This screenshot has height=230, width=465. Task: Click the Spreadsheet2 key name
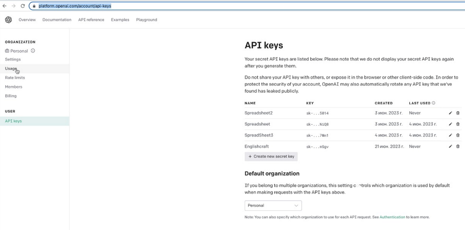[x=259, y=113]
